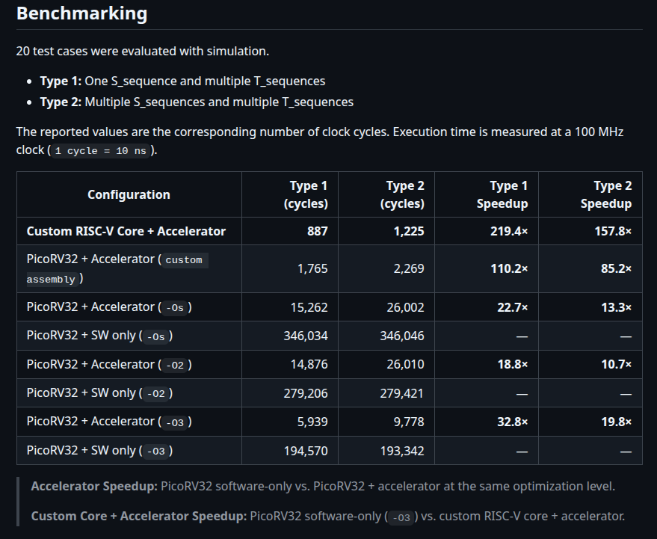This screenshot has width=657, height=539.
Task: Click the 'Type 2:' bullet item
Action: click(197, 102)
